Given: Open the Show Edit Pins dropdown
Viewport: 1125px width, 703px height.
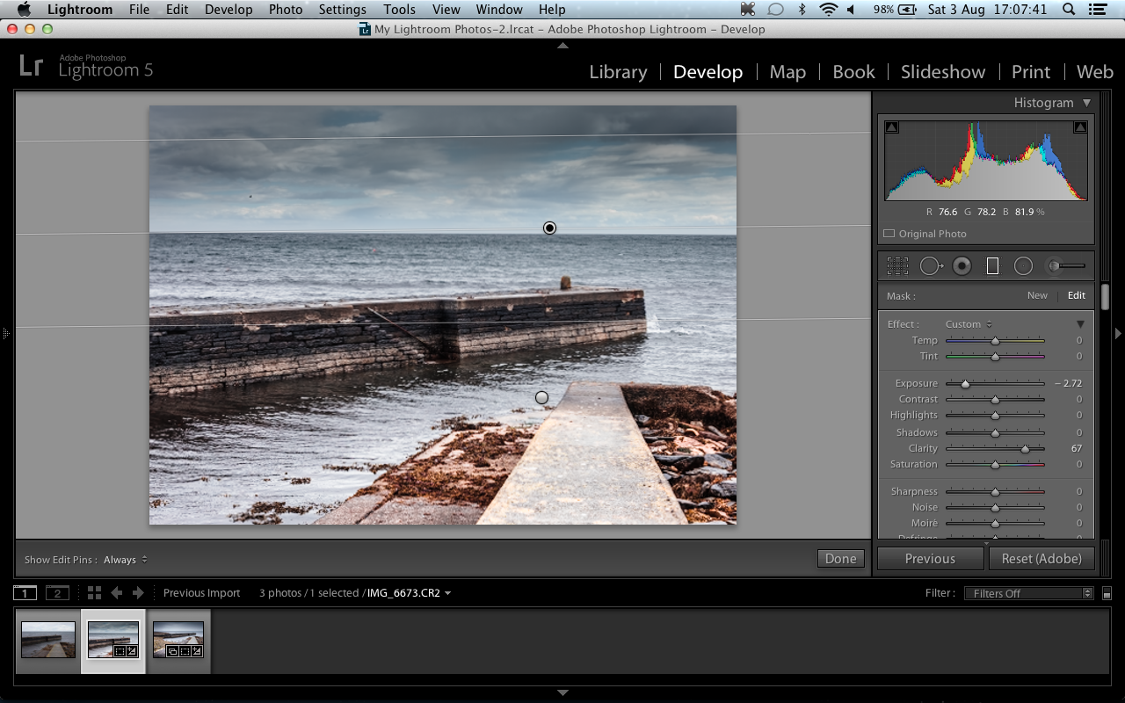Looking at the screenshot, I should click(x=123, y=560).
